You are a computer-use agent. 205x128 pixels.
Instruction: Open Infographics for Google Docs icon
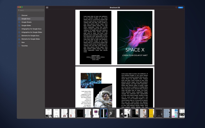click(x=19, y=29)
